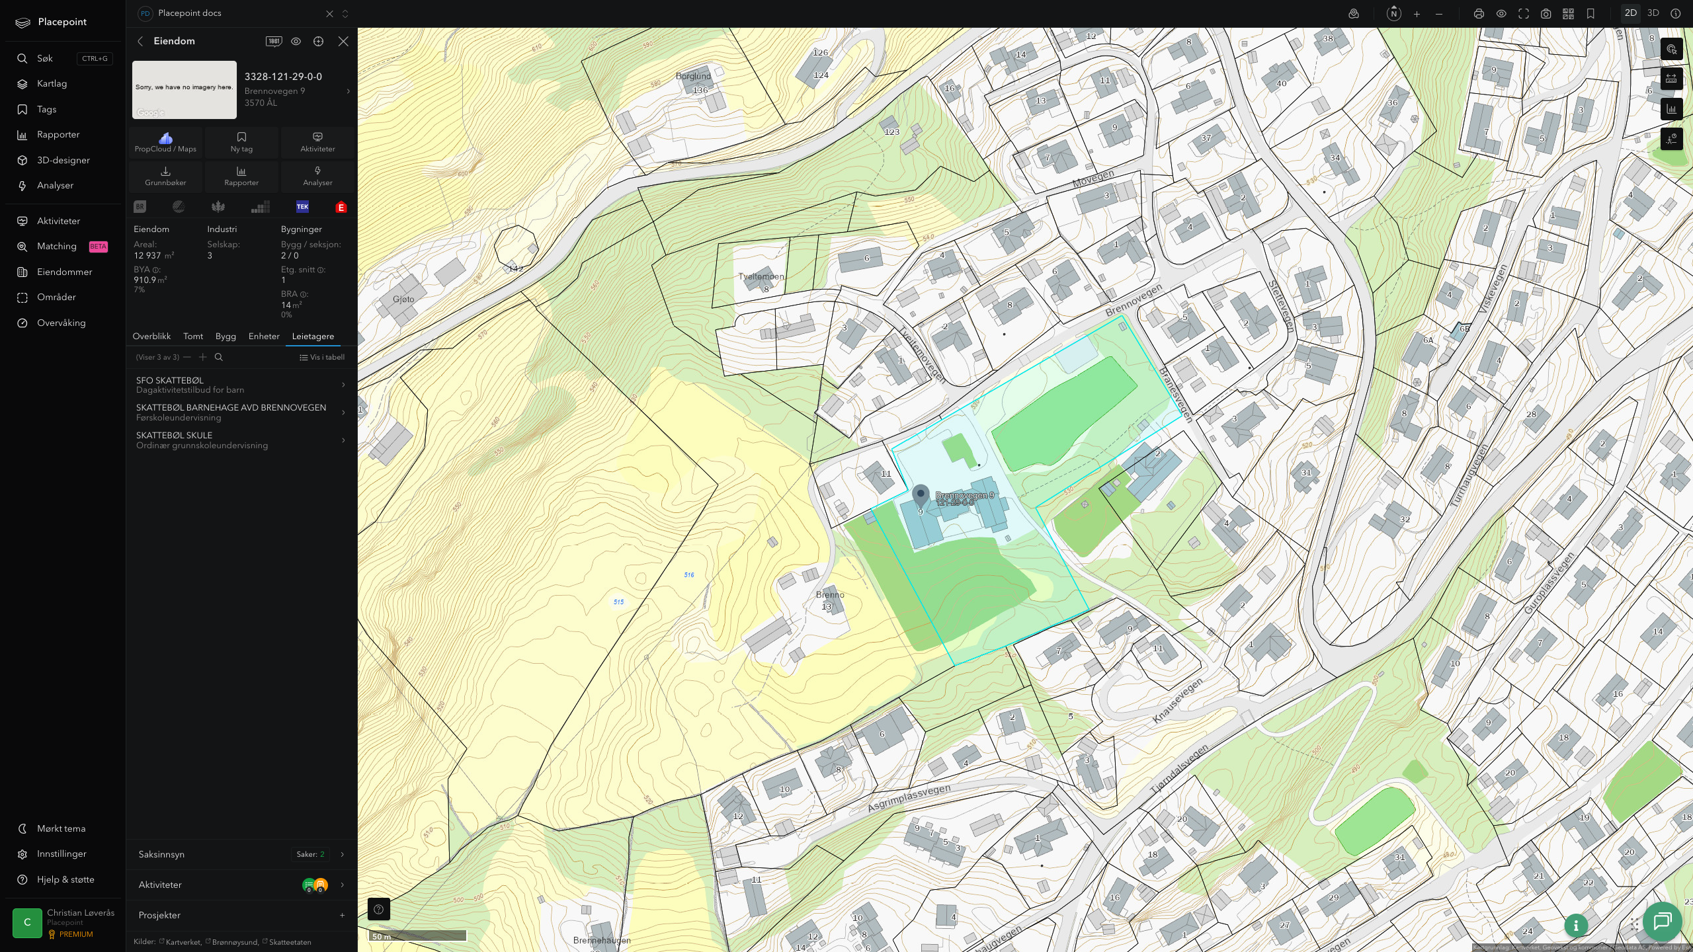Click the street view imagery thumbnail
Screen dimensions: 1693x952
coord(185,90)
